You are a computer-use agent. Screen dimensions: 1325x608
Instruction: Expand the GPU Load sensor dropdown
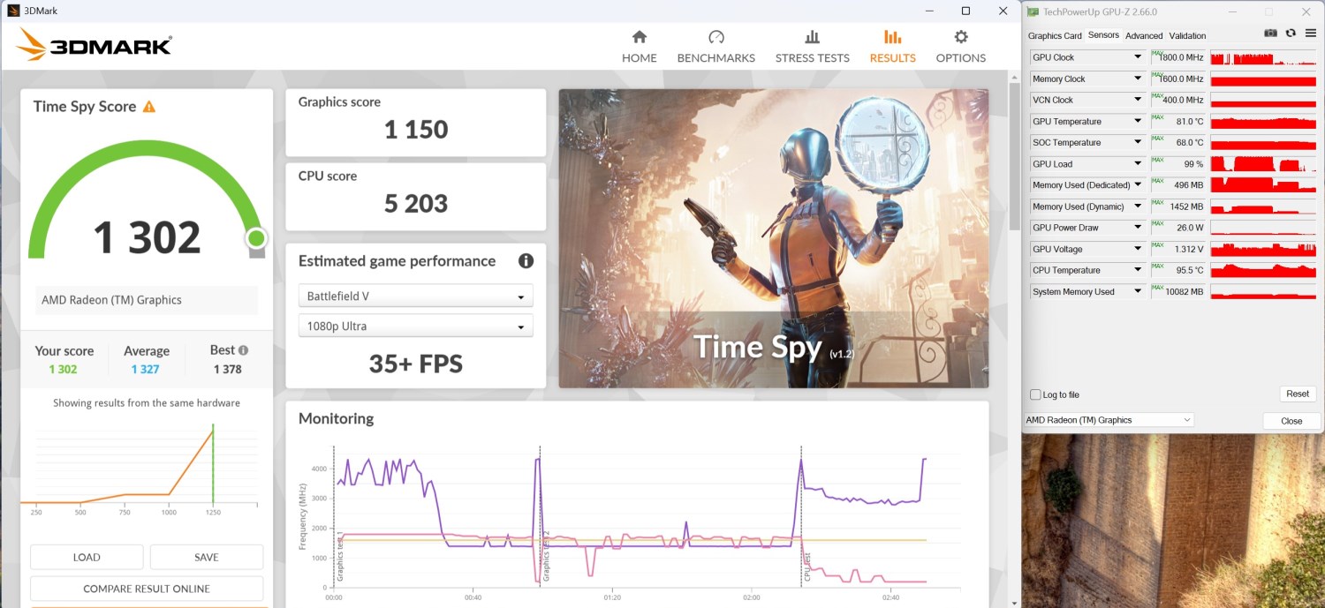tap(1138, 163)
